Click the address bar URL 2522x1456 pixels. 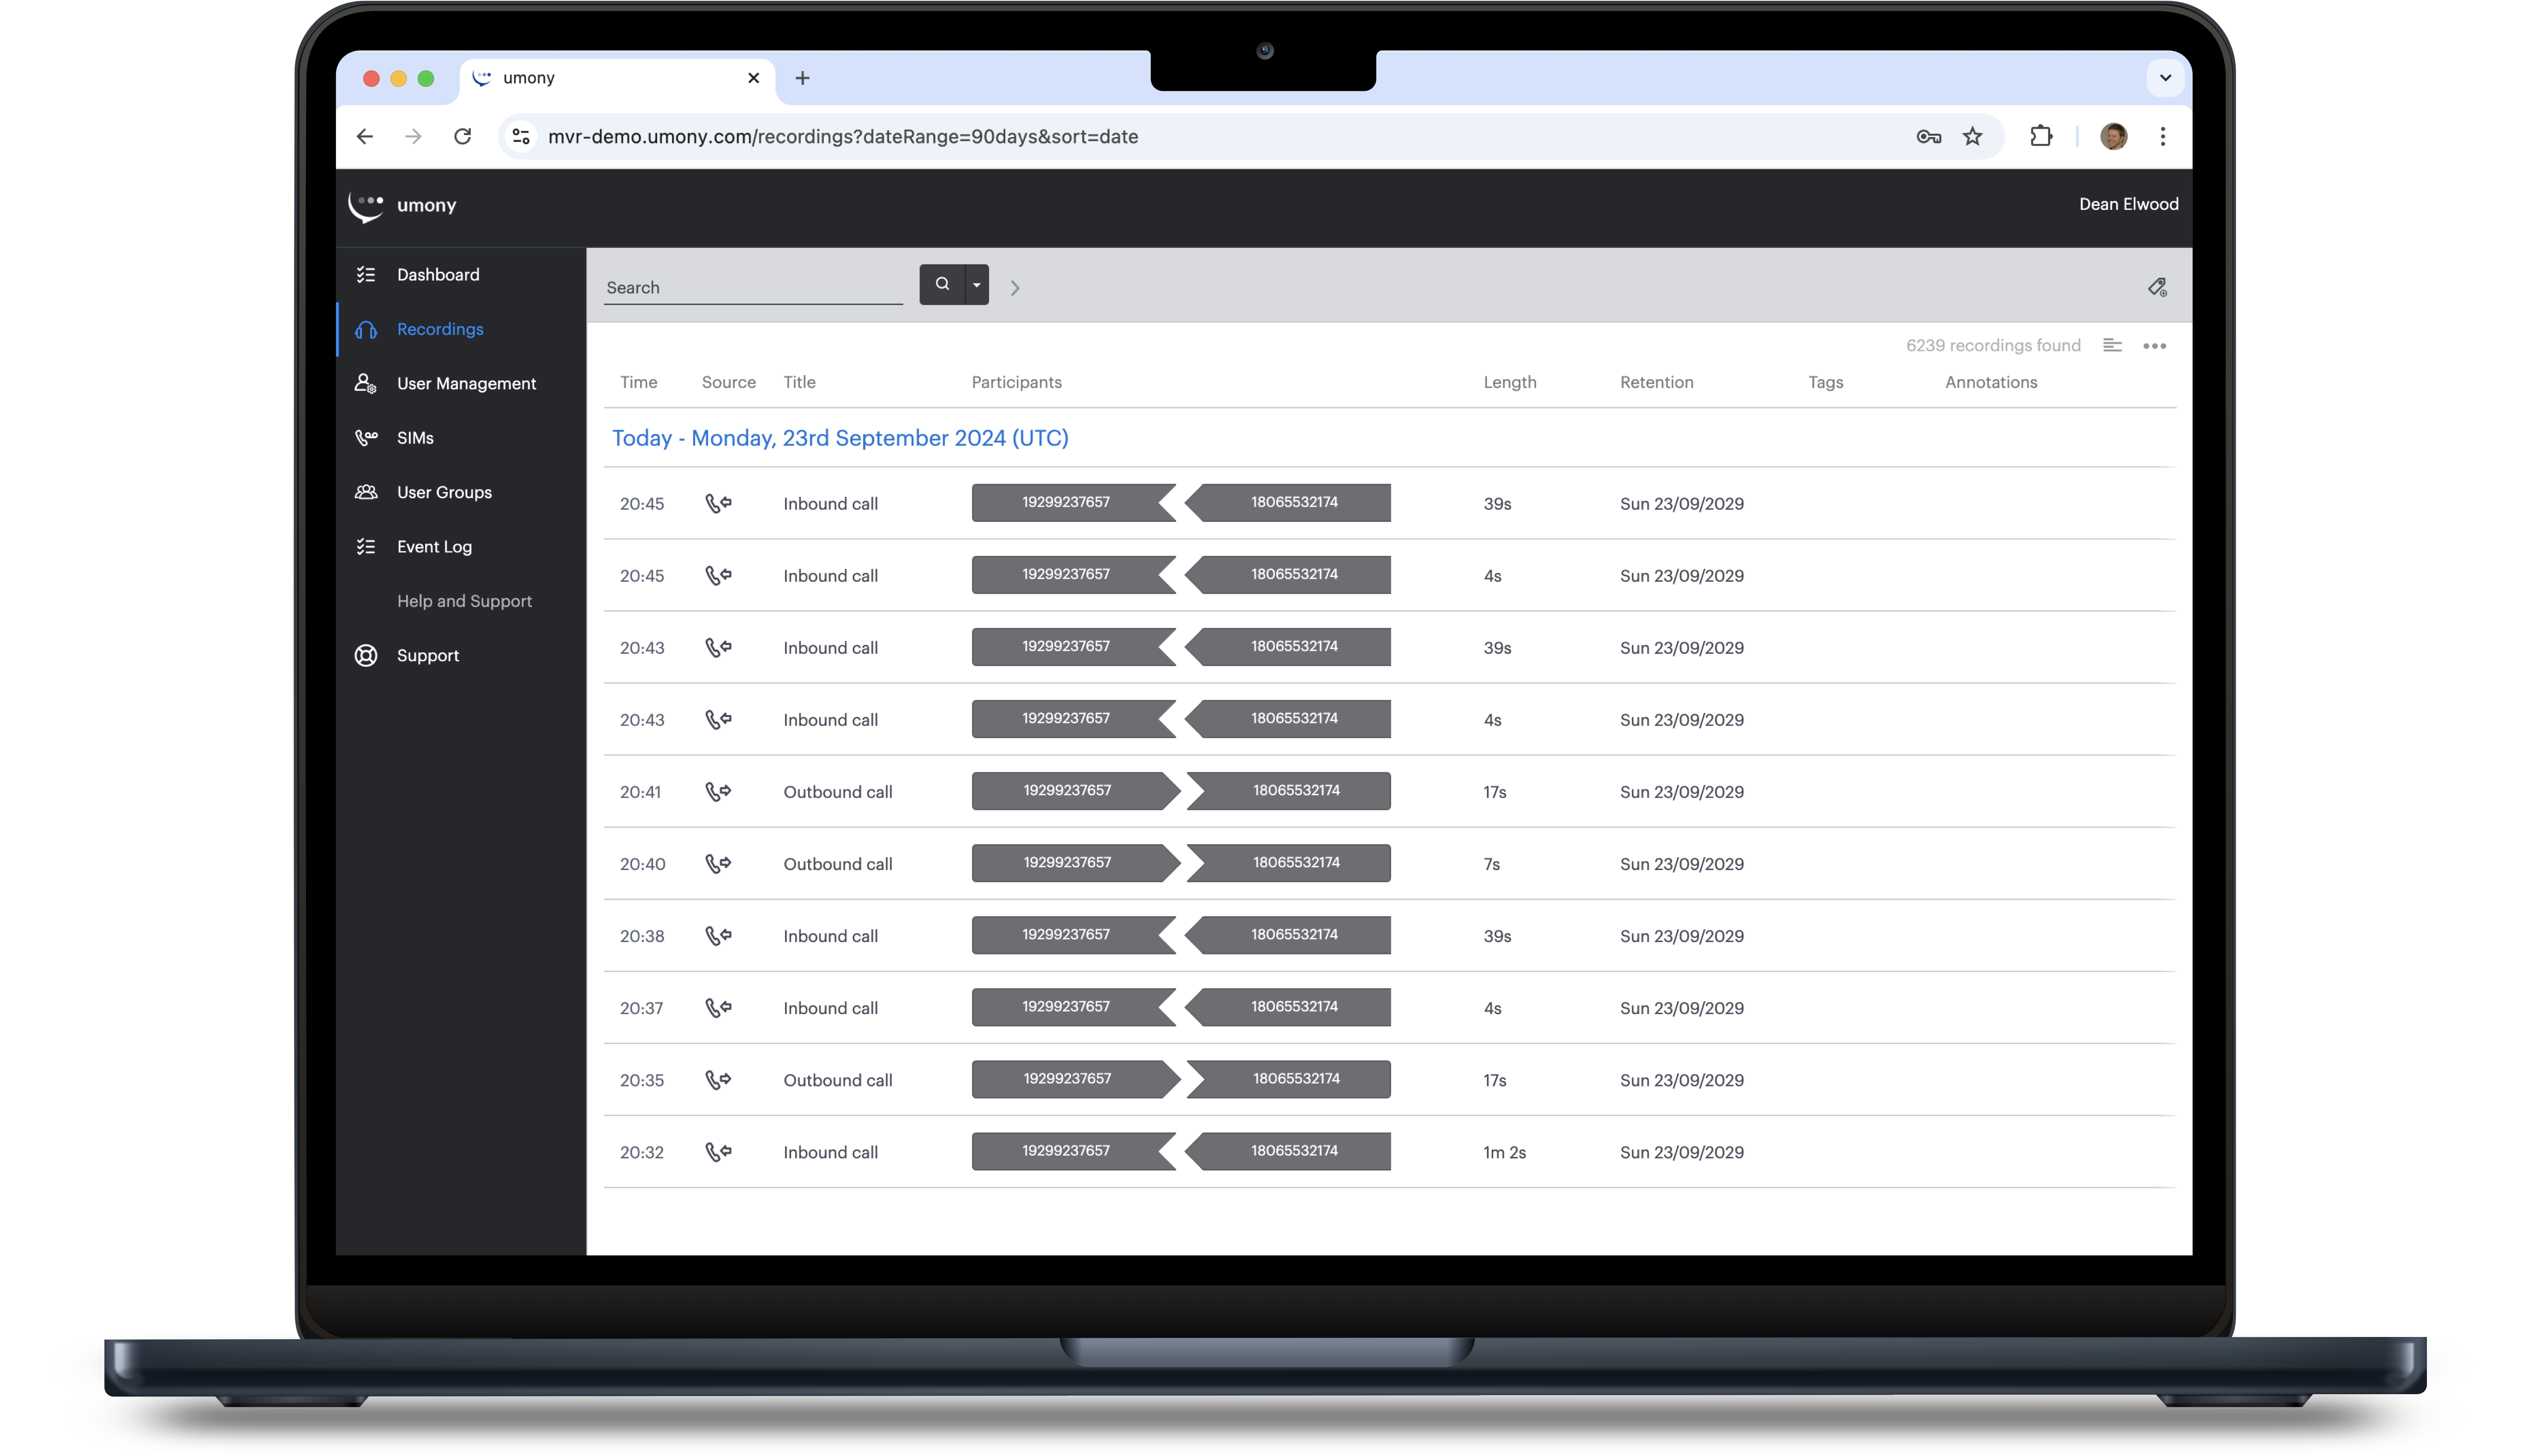click(x=842, y=136)
